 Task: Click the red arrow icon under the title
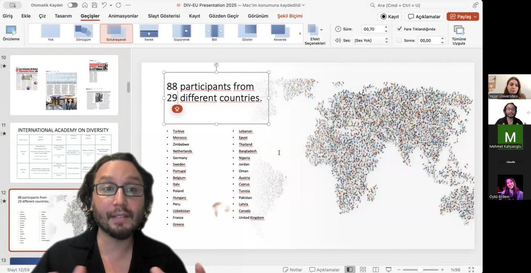[x=177, y=109]
